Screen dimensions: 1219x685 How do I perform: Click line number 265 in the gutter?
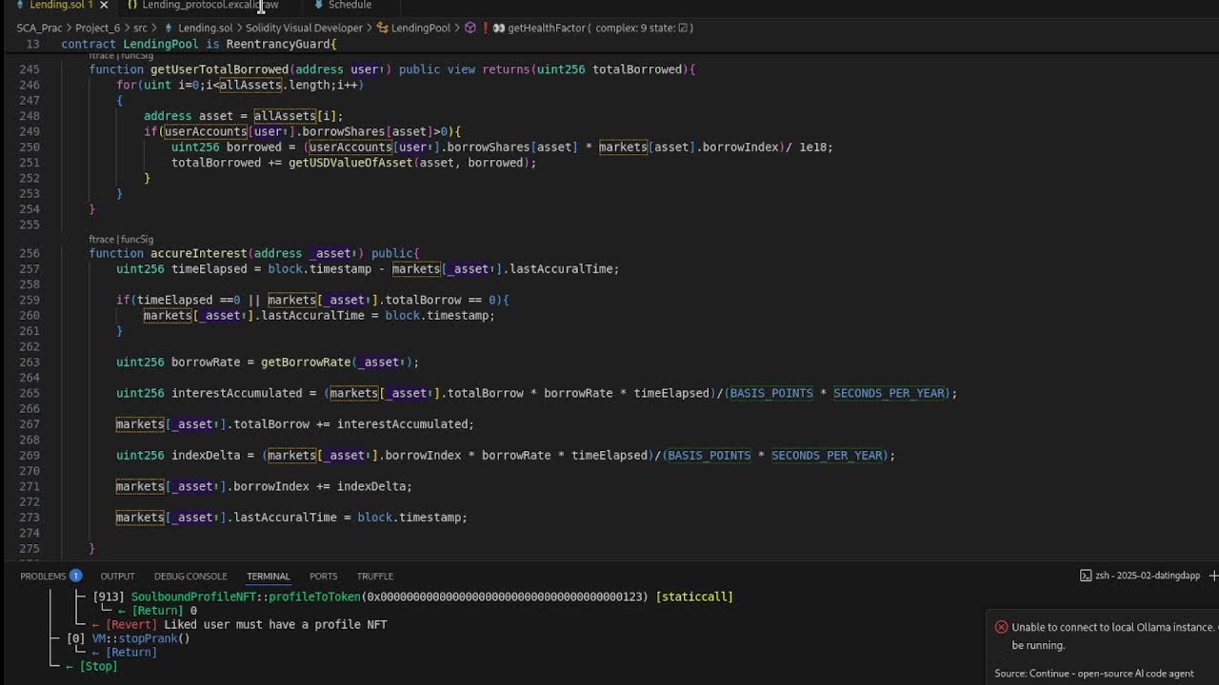click(29, 393)
